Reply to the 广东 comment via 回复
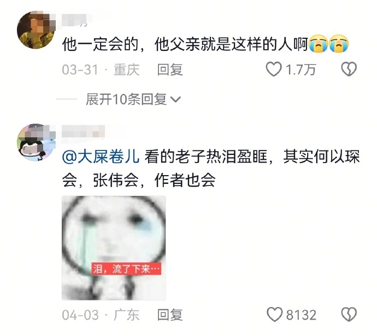This screenshot has height=336, width=377. 170,315
